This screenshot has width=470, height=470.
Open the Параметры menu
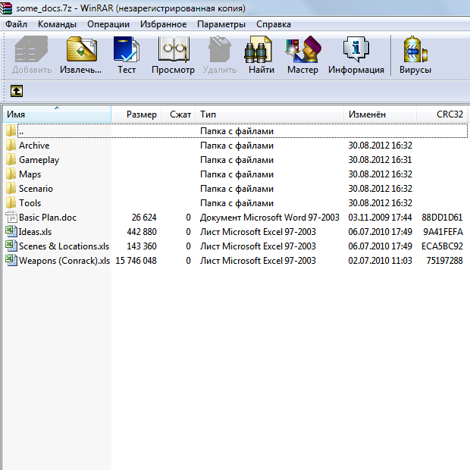coord(221,24)
